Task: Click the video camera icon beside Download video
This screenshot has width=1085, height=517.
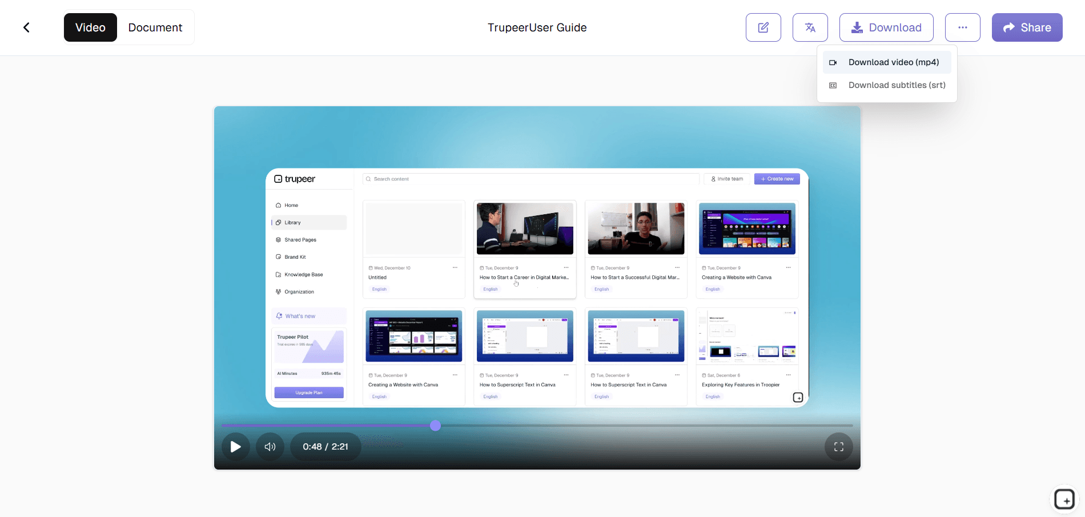Action: tap(833, 62)
